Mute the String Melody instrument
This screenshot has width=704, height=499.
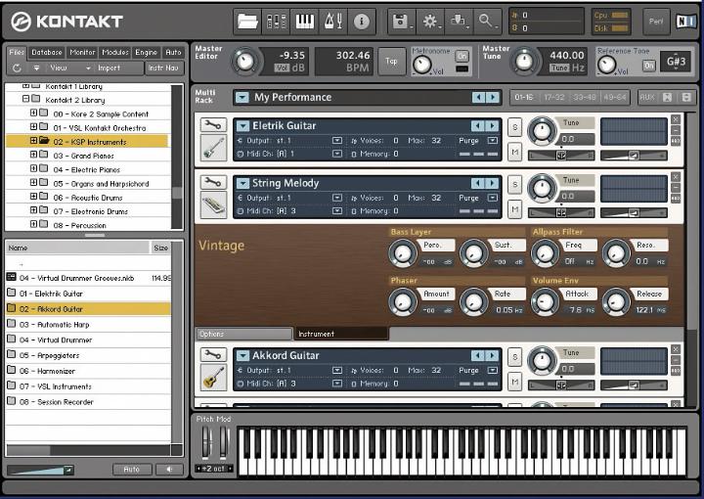pyautogui.click(x=515, y=209)
